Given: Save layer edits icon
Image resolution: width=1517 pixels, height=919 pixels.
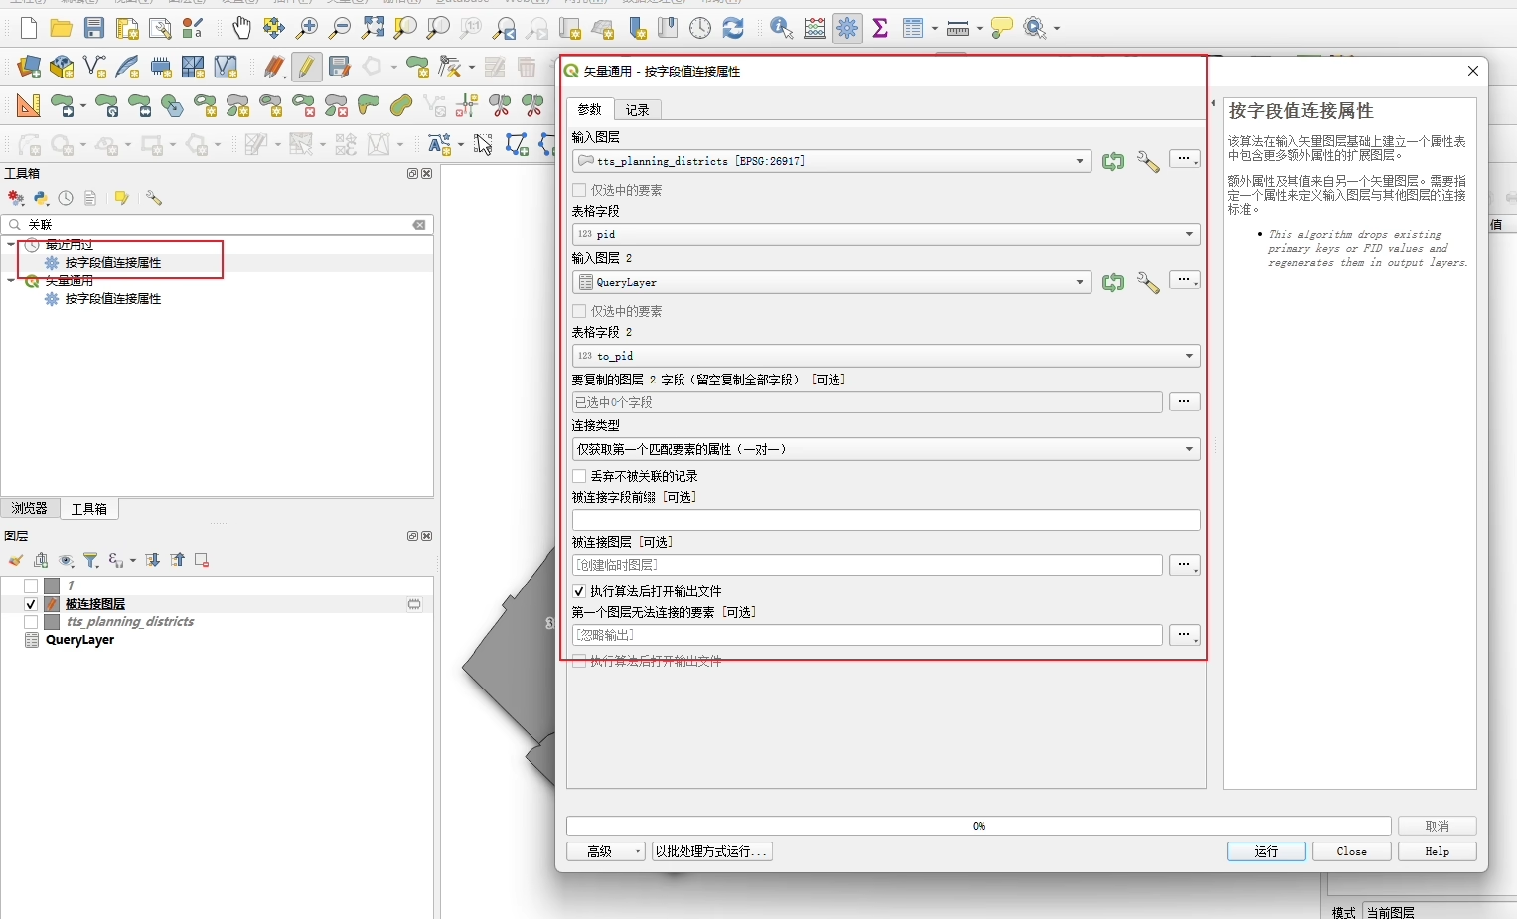Looking at the screenshot, I should (x=339, y=68).
